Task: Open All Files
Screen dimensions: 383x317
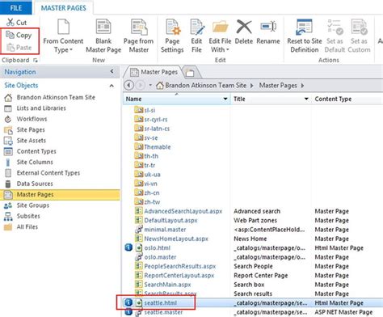Action: tap(27, 226)
